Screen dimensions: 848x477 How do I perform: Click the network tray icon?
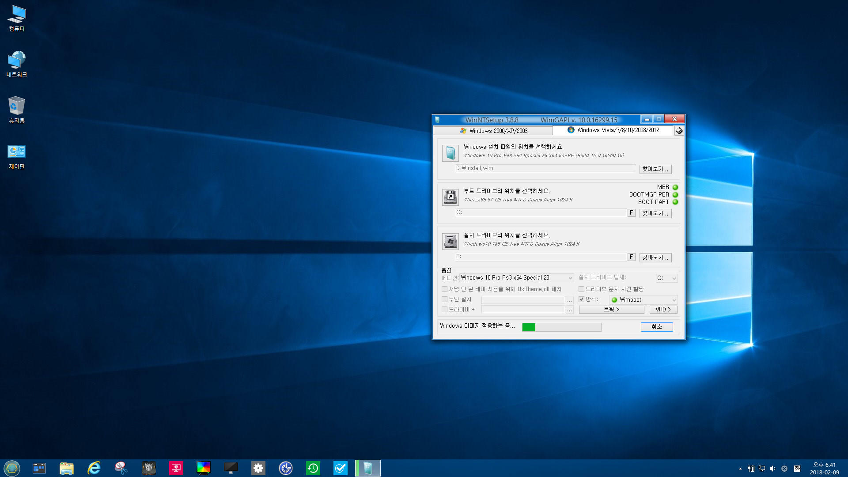(762, 469)
